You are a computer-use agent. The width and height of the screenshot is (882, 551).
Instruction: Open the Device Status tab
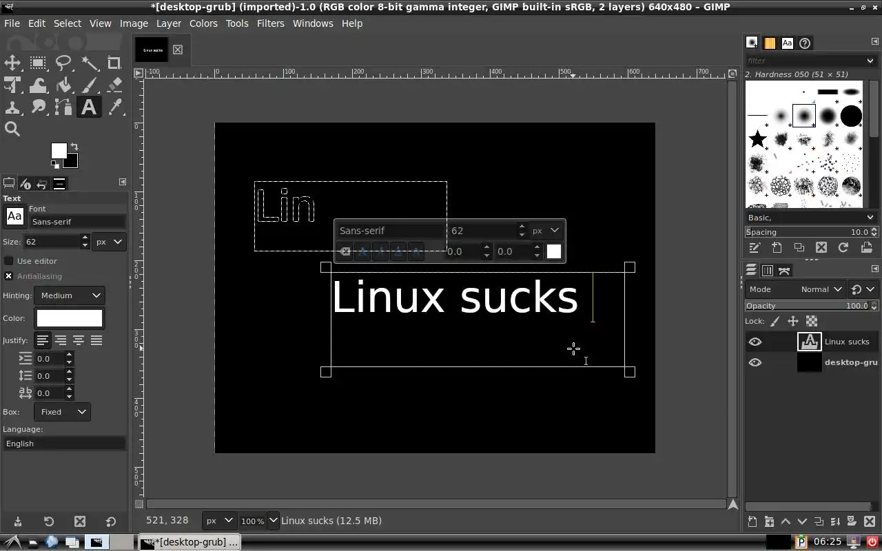point(25,184)
